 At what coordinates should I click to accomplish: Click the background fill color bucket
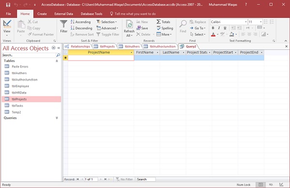[232, 34]
